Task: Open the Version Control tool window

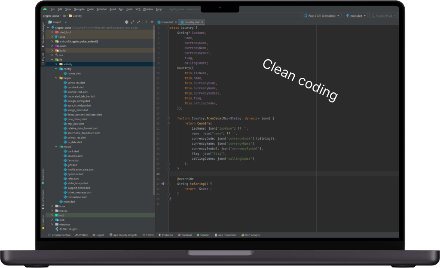Action: click(59, 235)
